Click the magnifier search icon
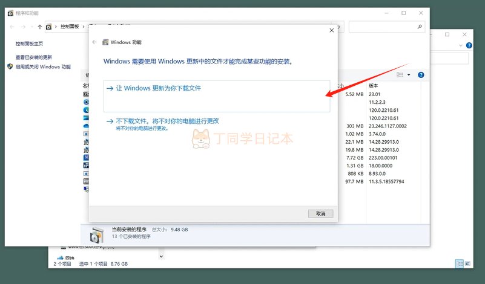Viewport: 485px width, 284px height. click(420, 27)
